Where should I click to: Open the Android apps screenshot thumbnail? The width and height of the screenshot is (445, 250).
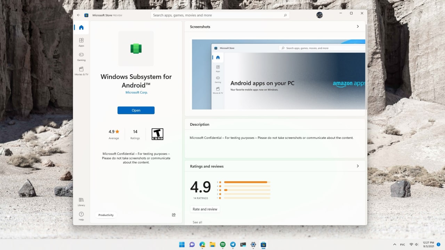278,74
